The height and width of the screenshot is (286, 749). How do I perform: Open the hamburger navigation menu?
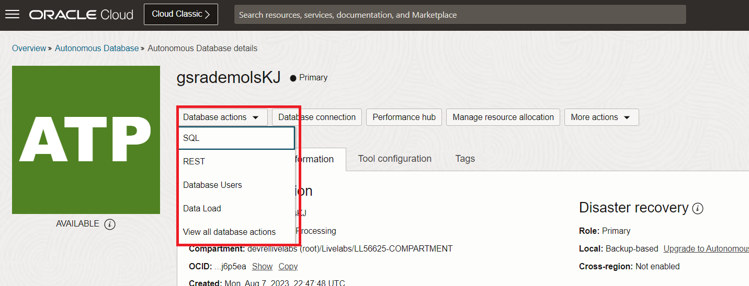pyautogui.click(x=12, y=15)
